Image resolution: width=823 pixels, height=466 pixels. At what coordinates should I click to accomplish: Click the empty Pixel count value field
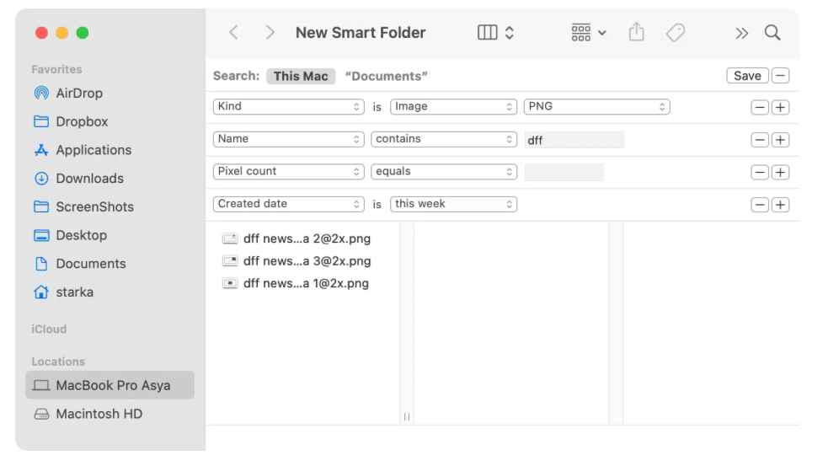(x=564, y=172)
